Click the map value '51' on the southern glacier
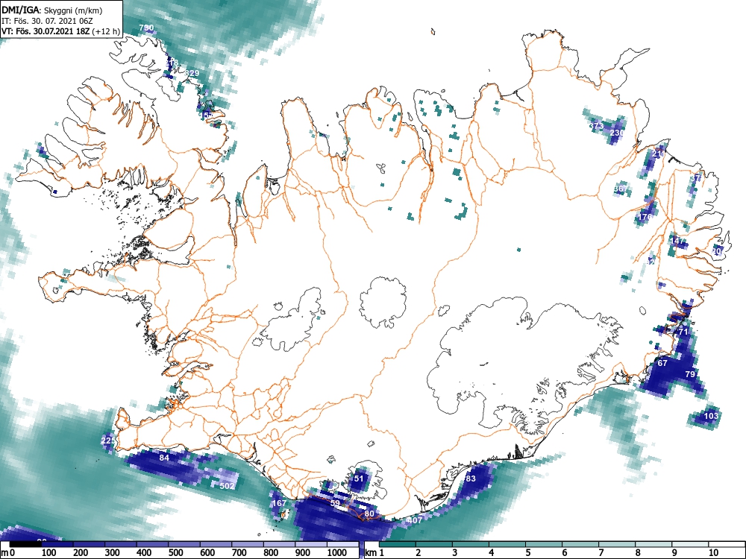The height and width of the screenshot is (559, 746). point(359,479)
